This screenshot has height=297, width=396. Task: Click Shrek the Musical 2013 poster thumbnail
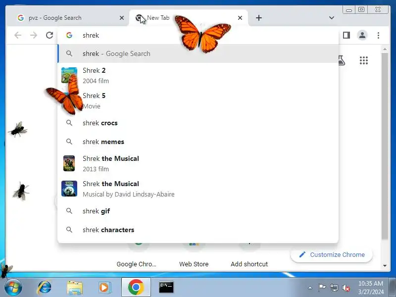tap(69, 163)
